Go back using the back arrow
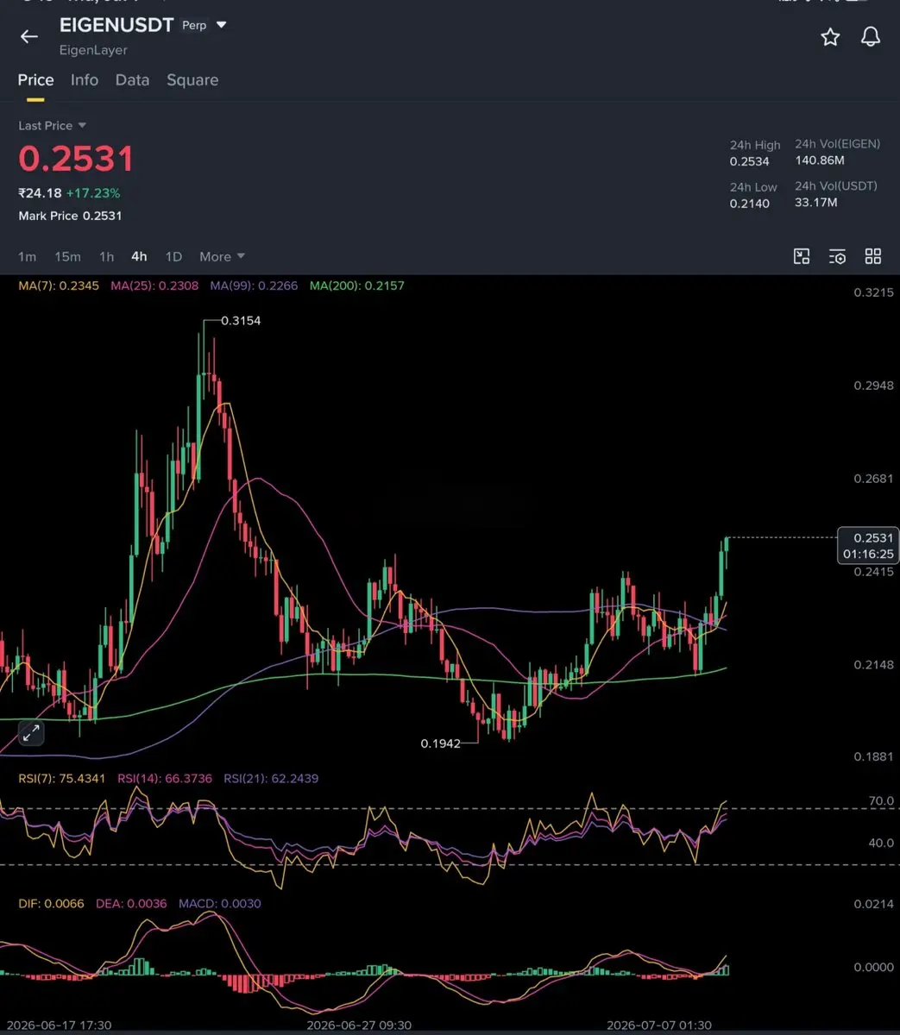 pyautogui.click(x=29, y=36)
